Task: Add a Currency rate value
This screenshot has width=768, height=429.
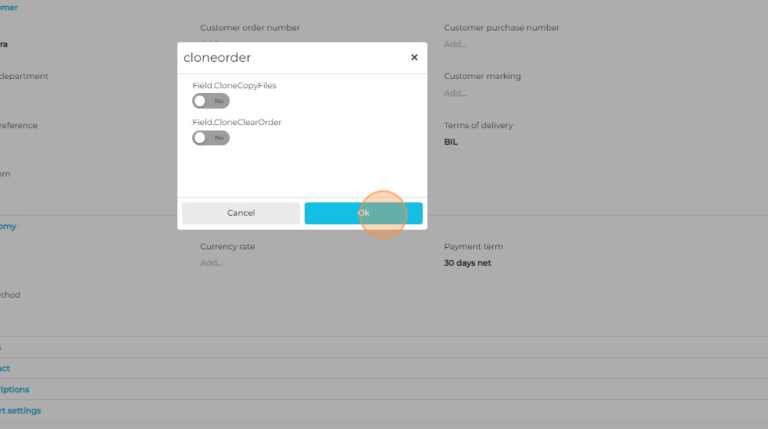Action: pyautogui.click(x=211, y=263)
